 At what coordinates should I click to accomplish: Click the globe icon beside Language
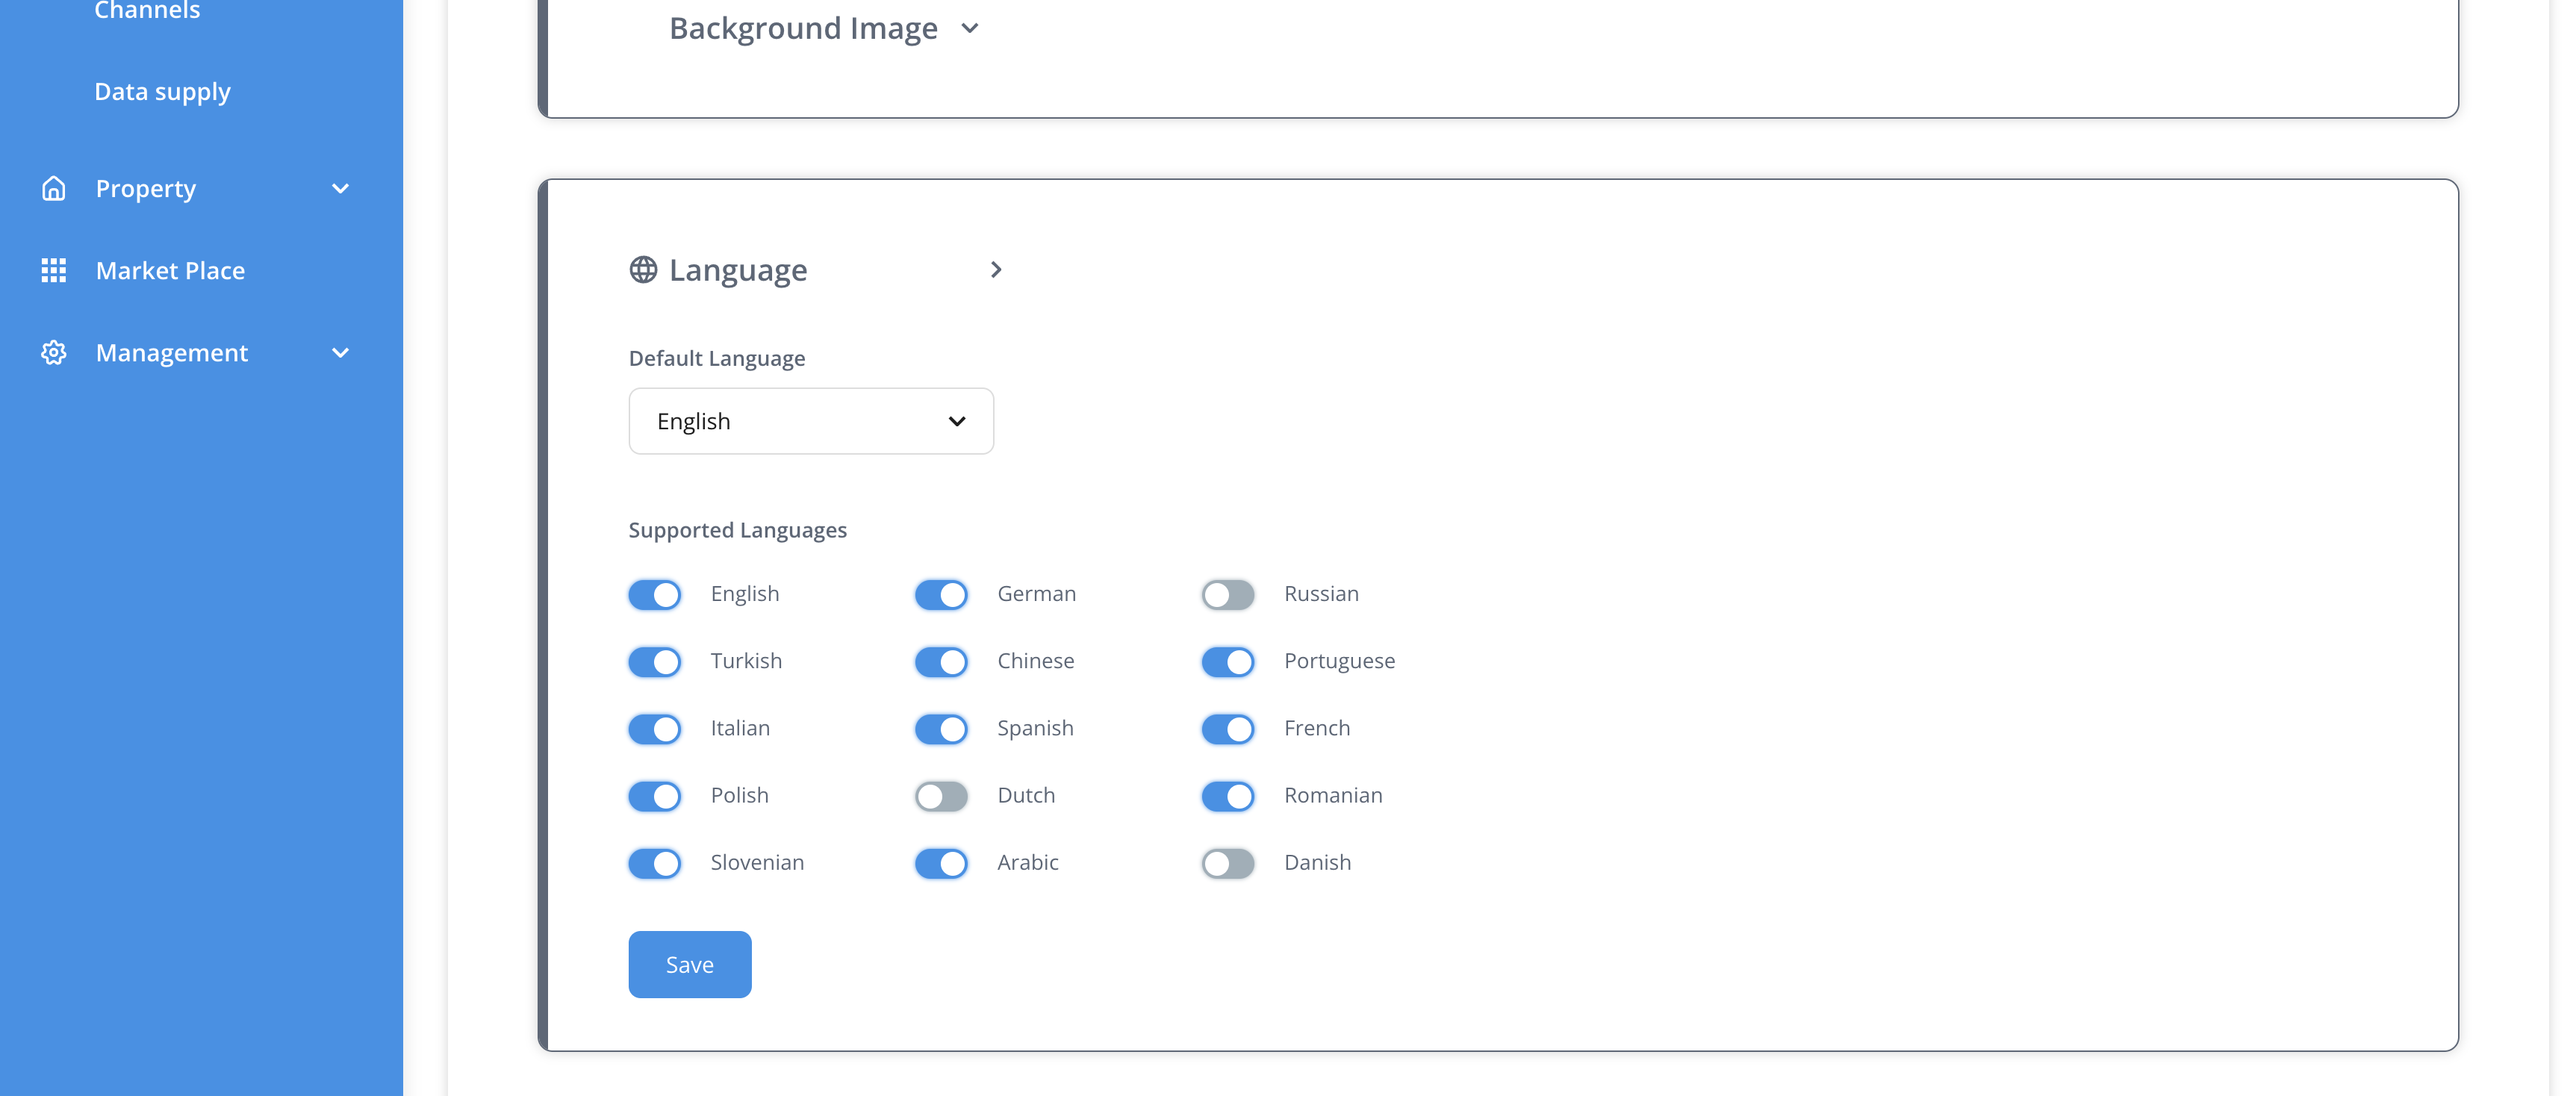(642, 269)
